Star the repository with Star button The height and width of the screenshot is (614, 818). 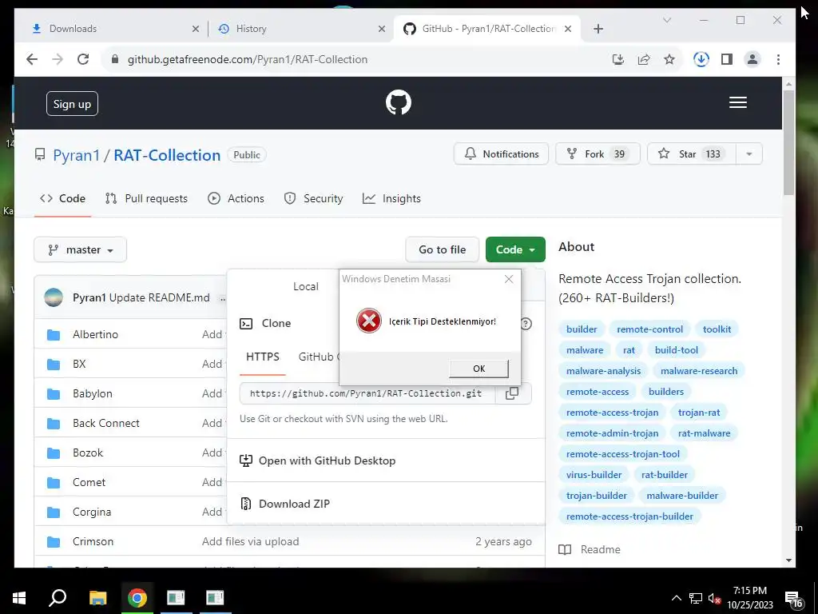point(692,154)
